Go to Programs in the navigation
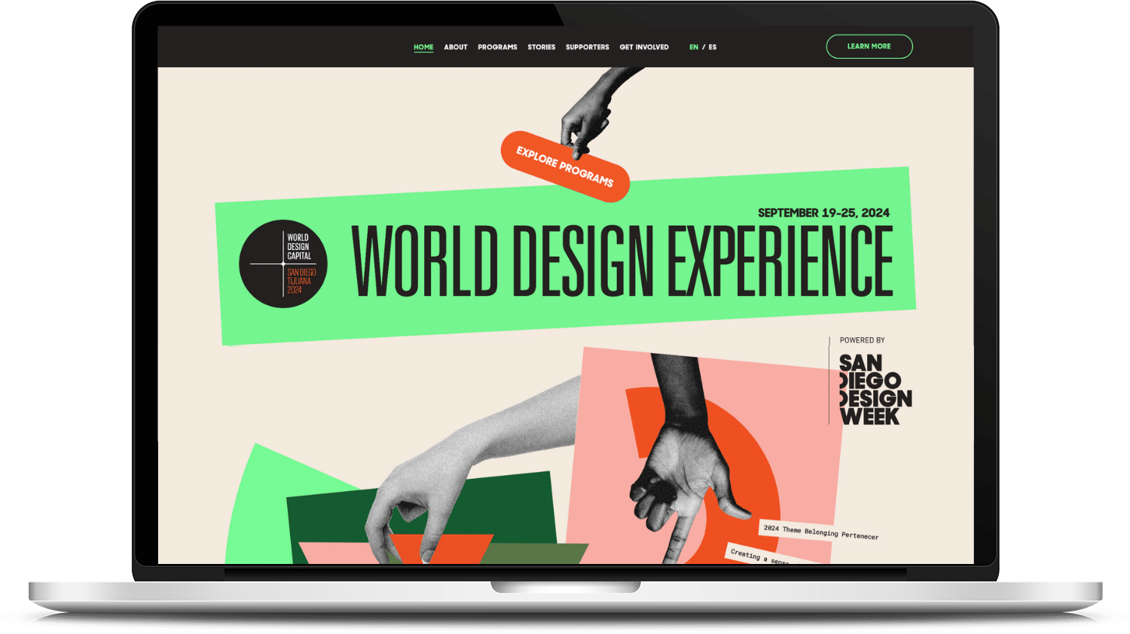The image size is (1130, 634). [x=497, y=47]
